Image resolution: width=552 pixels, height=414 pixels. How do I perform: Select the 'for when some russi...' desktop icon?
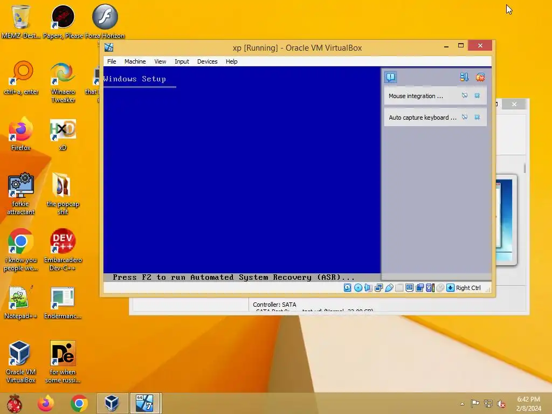[63, 362]
